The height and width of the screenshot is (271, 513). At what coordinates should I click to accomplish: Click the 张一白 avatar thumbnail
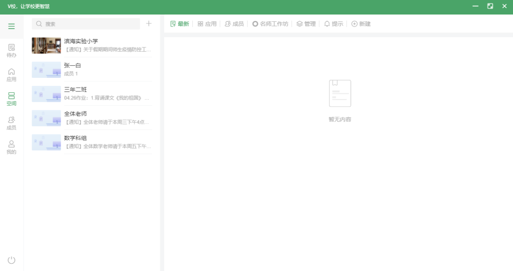tap(46, 69)
